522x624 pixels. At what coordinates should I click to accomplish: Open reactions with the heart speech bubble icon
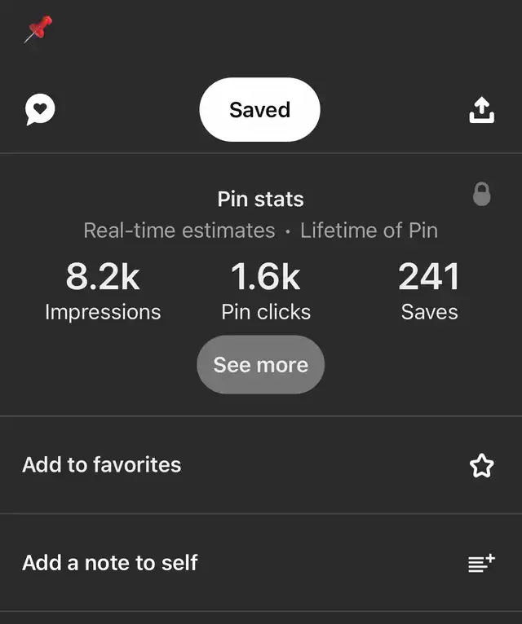click(x=40, y=109)
